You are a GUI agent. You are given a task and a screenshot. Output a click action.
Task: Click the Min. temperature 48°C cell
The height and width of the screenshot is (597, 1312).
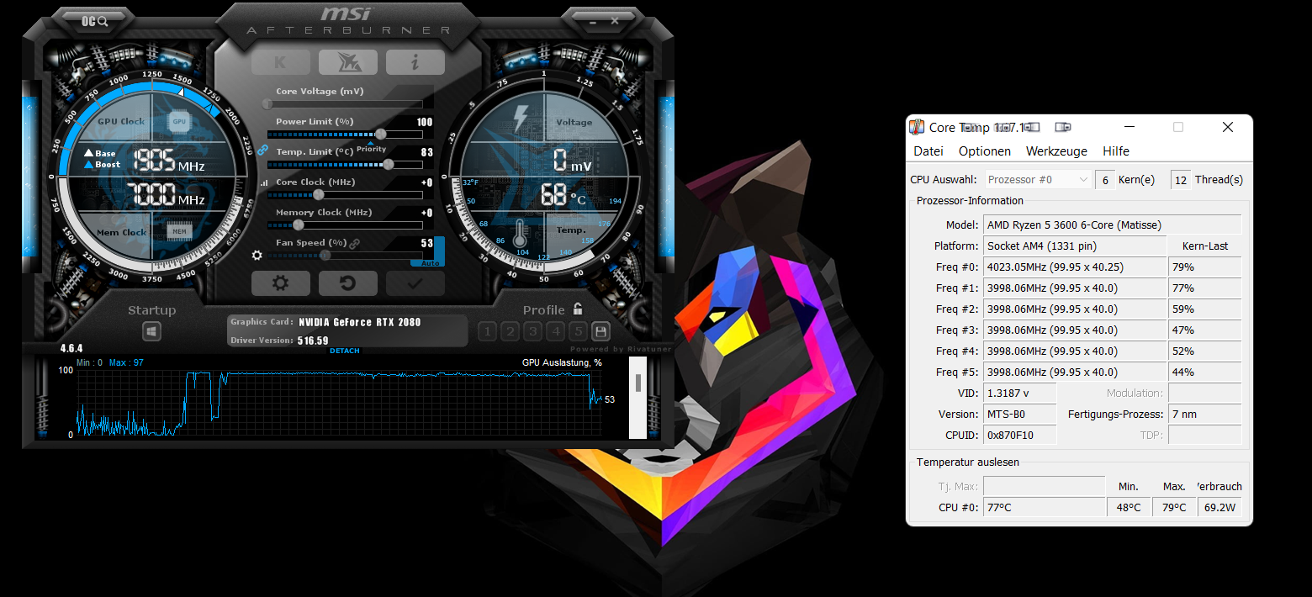point(1129,507)
